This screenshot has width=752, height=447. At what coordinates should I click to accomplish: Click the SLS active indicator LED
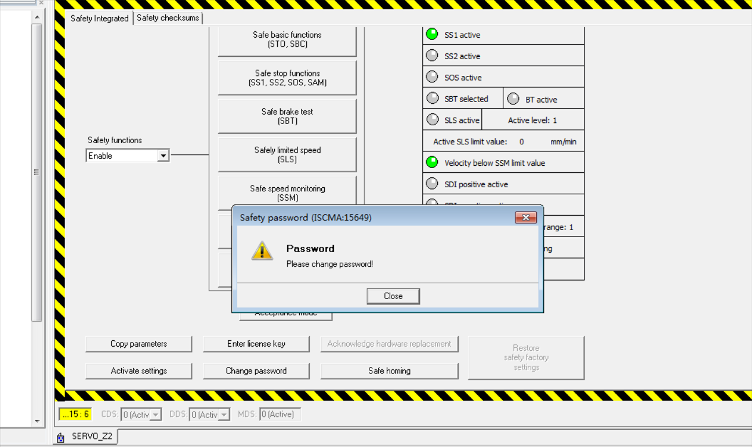tap(432, 120)
